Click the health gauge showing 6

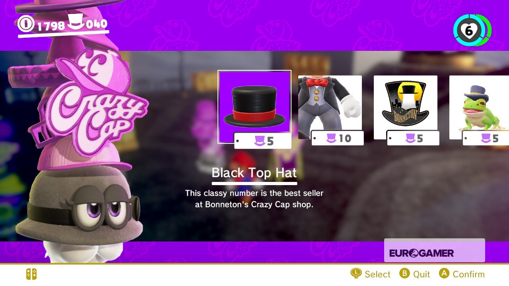tap(472, 30)
